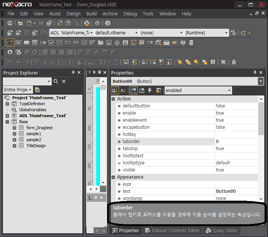Open the Entire Project scope dropdown
The width and height of the screenshot is (268, 237).
click(x=30, y=89)
